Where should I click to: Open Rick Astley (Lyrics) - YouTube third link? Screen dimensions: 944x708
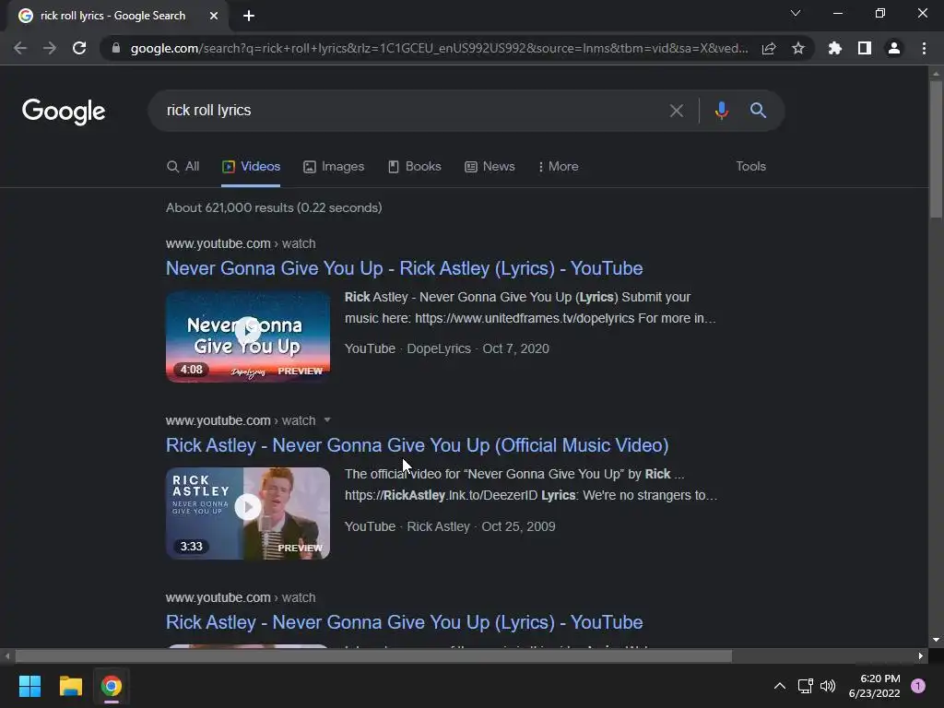[404, 622]
